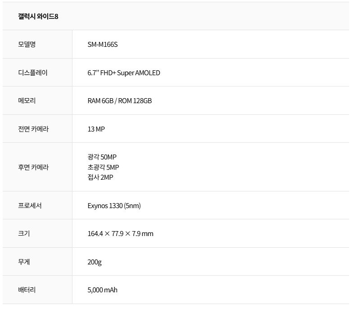Click the Exynos 1330 (5nm) value

tap(114, 206)
